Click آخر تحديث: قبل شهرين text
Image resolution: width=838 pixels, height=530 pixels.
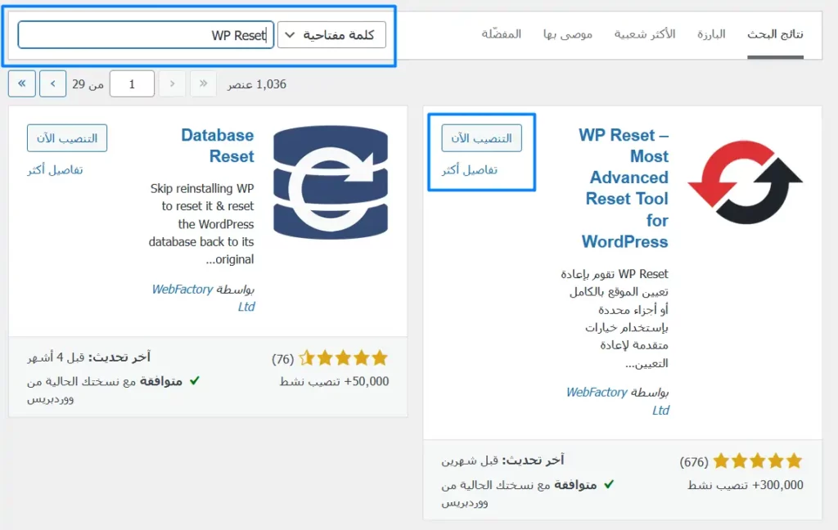(502, 460)
